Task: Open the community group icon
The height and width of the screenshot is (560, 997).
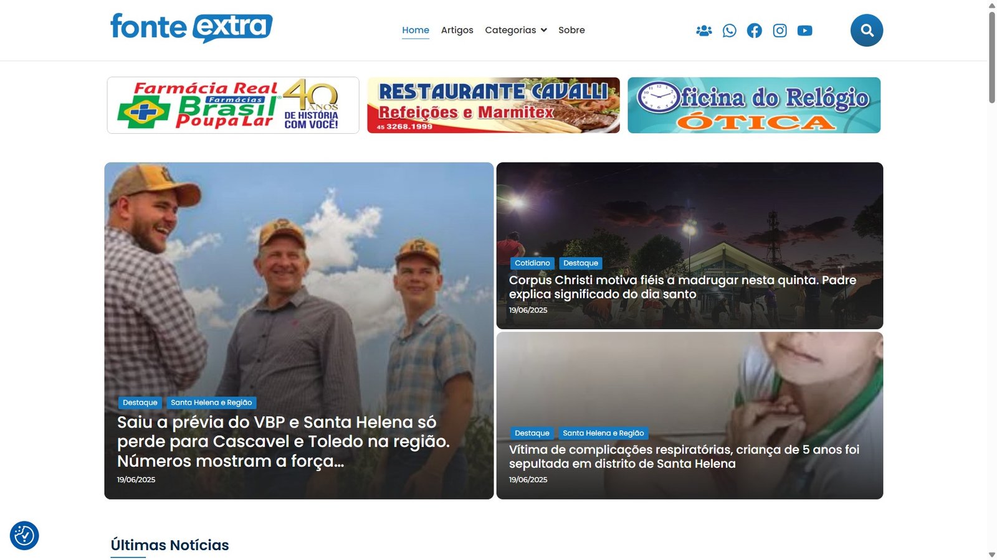Action: point(704,30)
